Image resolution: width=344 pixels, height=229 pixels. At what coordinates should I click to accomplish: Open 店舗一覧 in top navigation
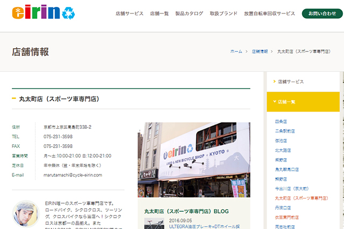pos(160,13)
